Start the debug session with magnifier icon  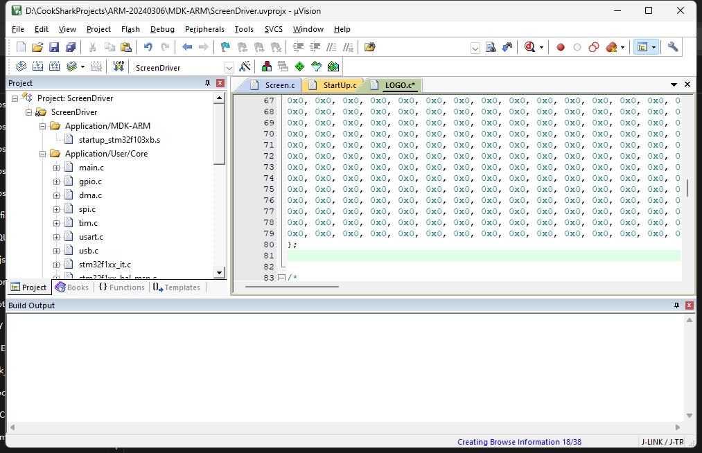tap(530, 47)
